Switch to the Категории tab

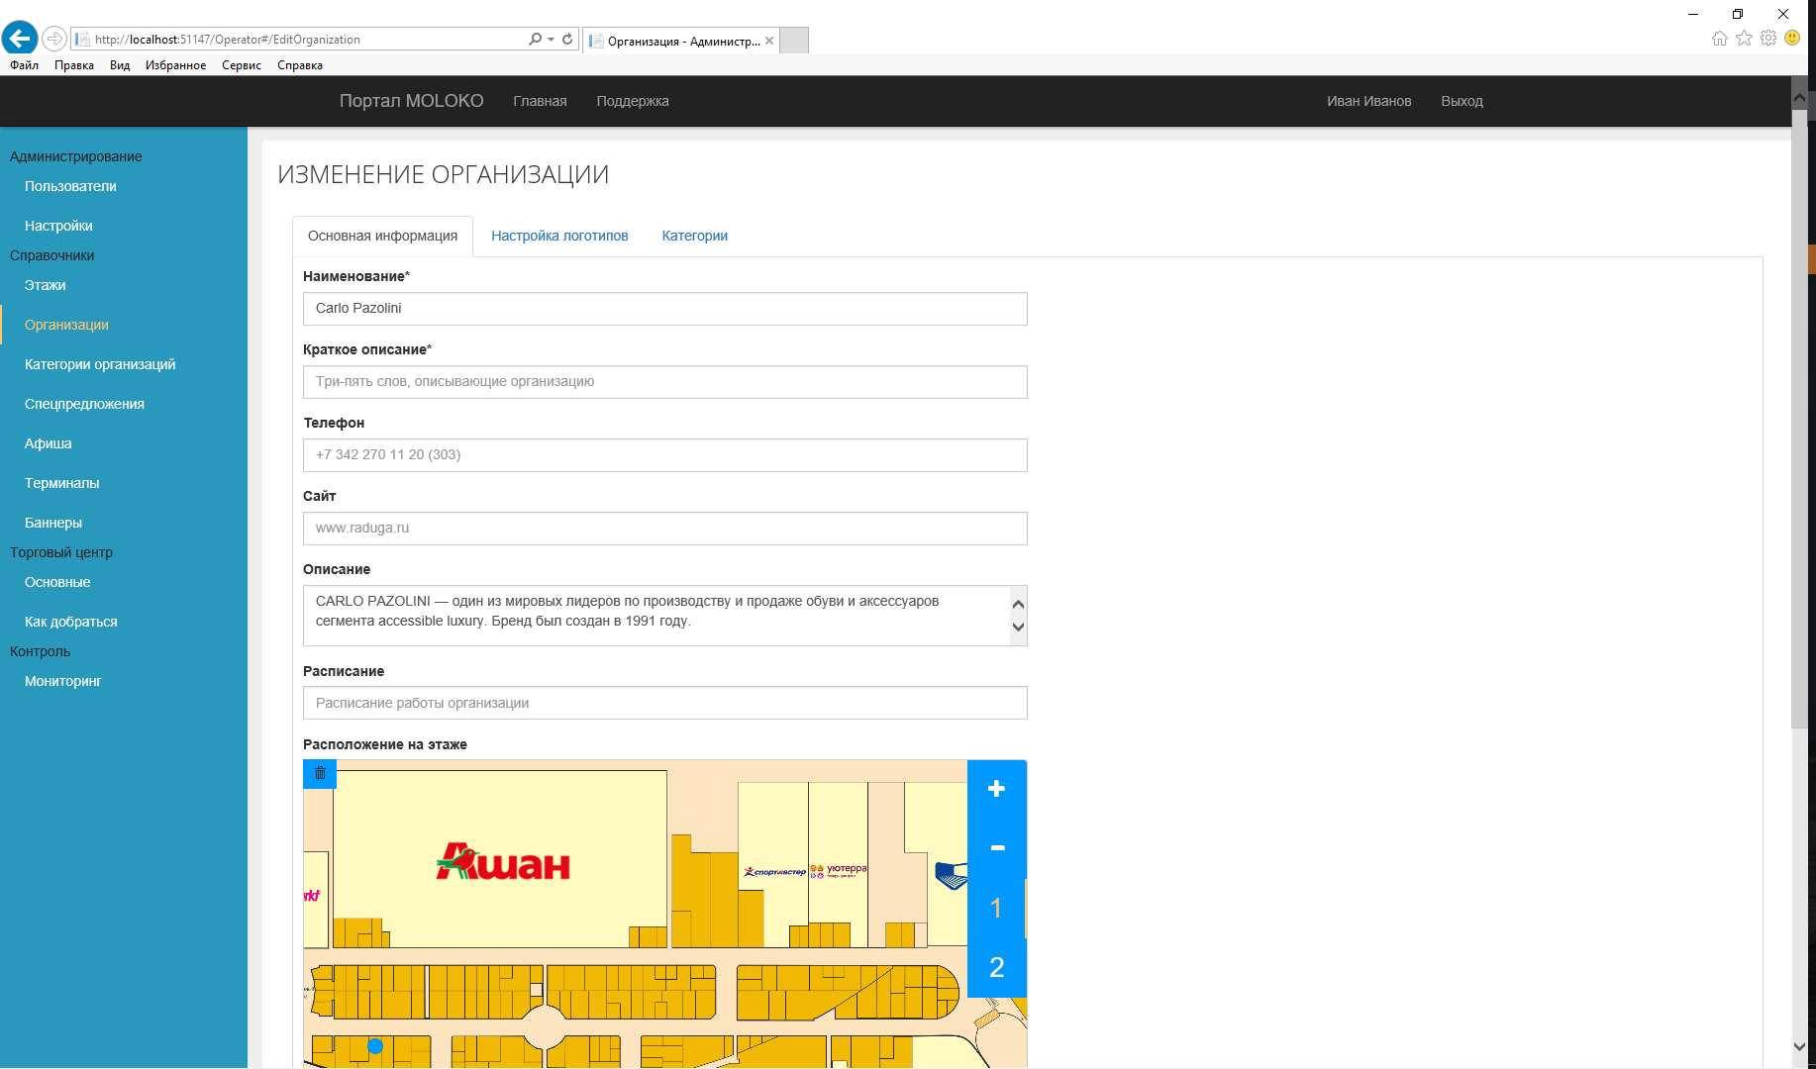point(694,236)
